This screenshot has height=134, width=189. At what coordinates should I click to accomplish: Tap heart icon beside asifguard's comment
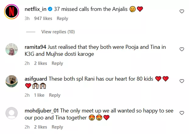(x=182, y=81)
